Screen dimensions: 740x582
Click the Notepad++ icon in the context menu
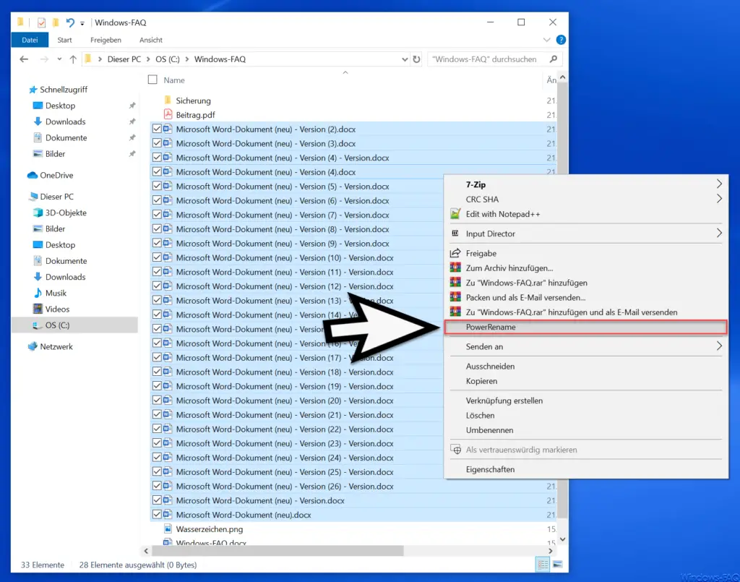coord(455,214)
